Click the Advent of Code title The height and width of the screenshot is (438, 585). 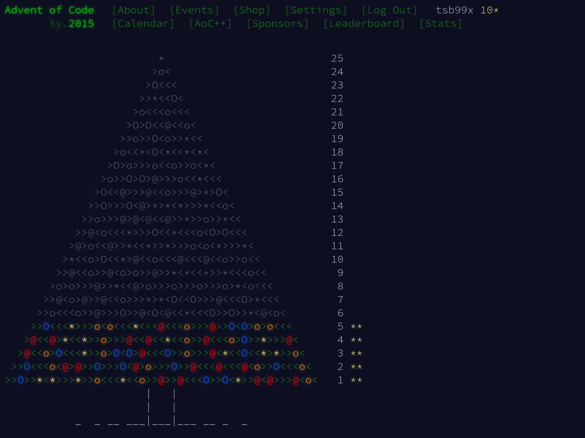click(x=49, y=10)
